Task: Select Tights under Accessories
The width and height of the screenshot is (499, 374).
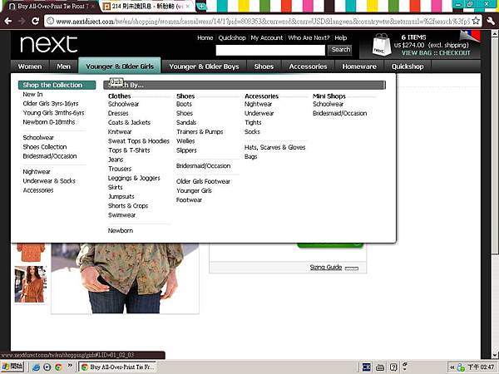Action: pyautogui.click(x=253, y=122)
